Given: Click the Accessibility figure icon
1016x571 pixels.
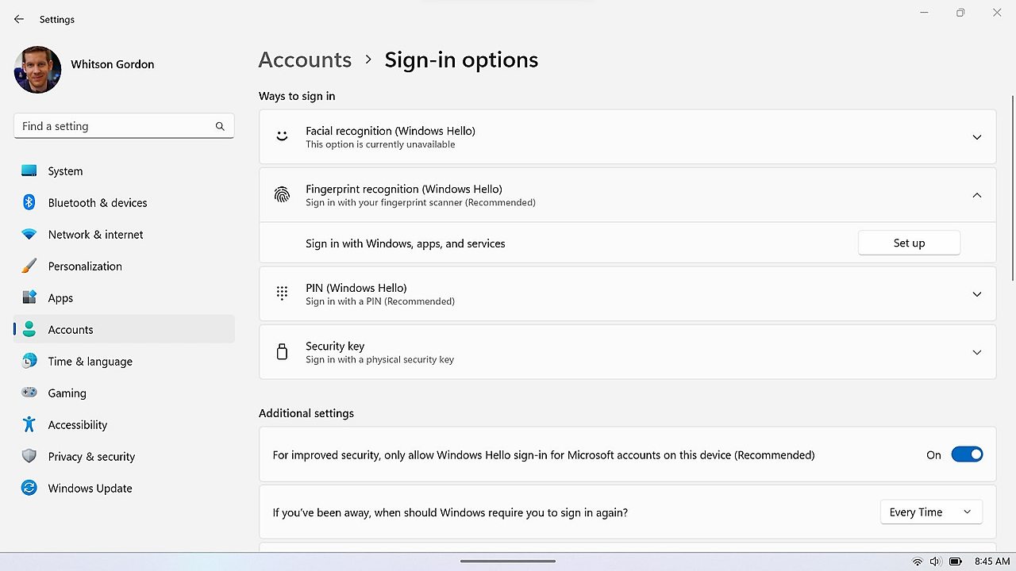Looking at the screenshot, I should coord(29,424).
